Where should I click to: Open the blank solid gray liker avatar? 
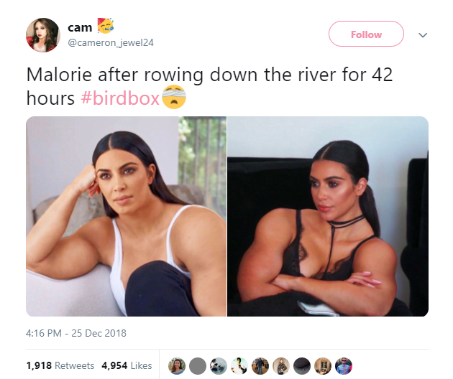pyautogui.click(x=198, y=366)
